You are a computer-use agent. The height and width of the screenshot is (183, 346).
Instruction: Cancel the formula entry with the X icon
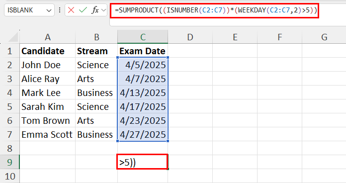tap(71, 10)
